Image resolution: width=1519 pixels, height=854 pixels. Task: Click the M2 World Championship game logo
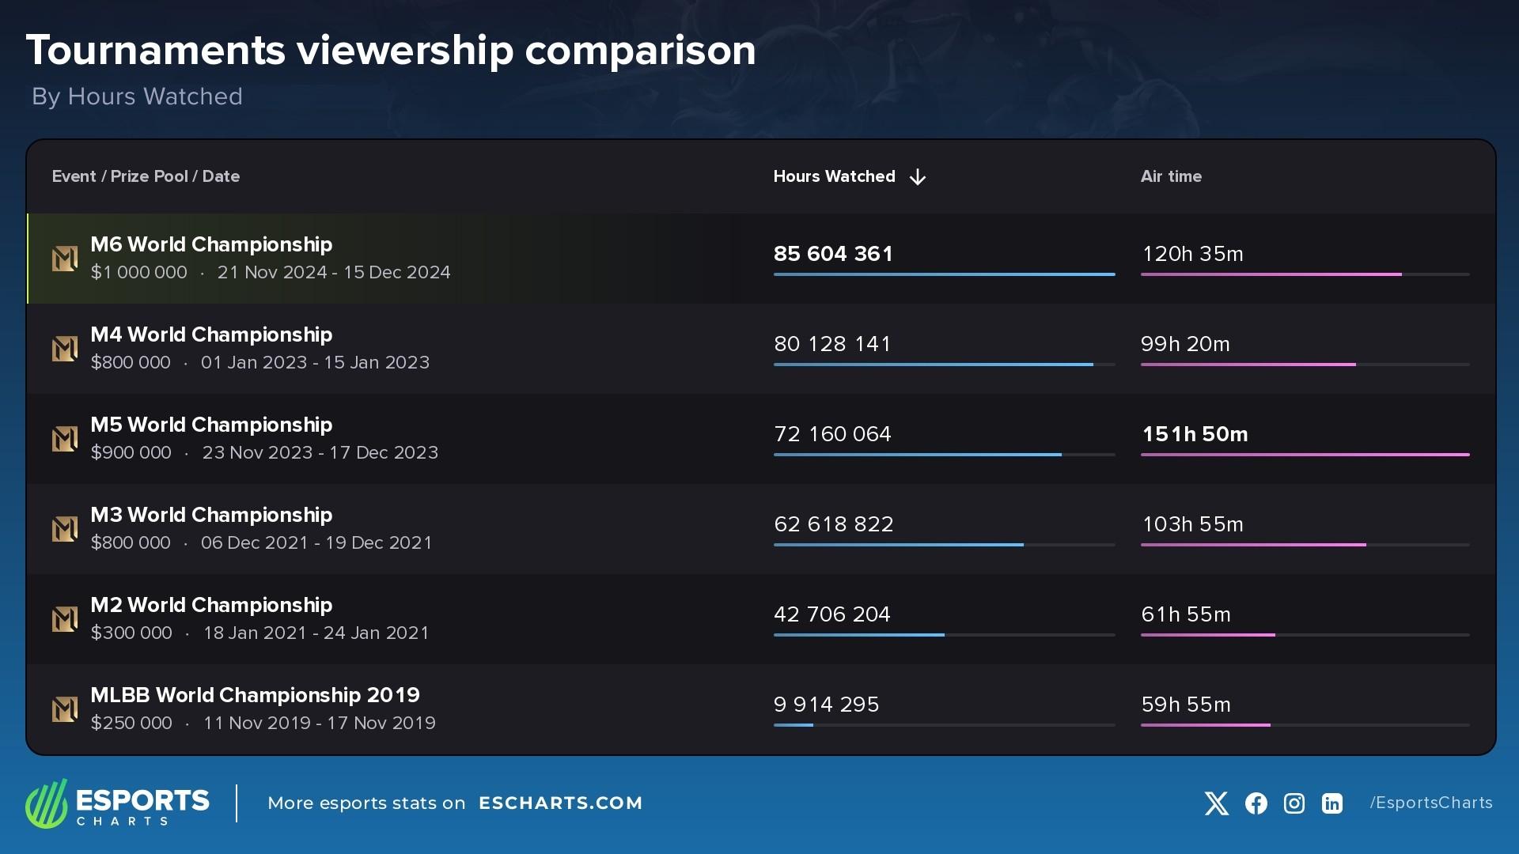click(65, 619)
